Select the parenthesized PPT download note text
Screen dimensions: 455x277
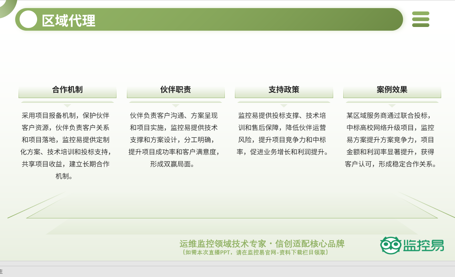click(255, 252)
